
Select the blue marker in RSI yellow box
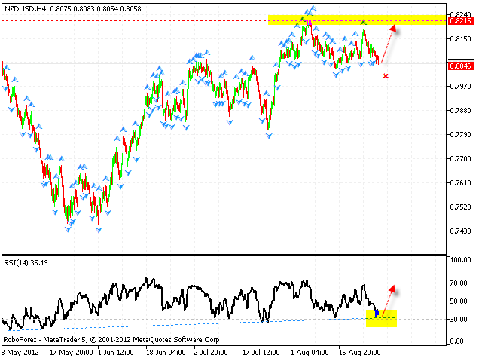click(x=377, y=314)
